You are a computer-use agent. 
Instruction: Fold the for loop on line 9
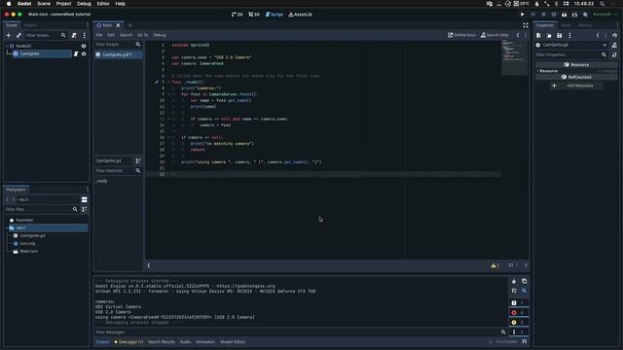pyautogui.click(x=168, y=94)
